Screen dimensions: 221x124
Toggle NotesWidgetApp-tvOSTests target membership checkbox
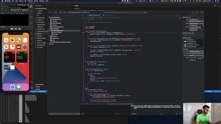coord(183,45)
